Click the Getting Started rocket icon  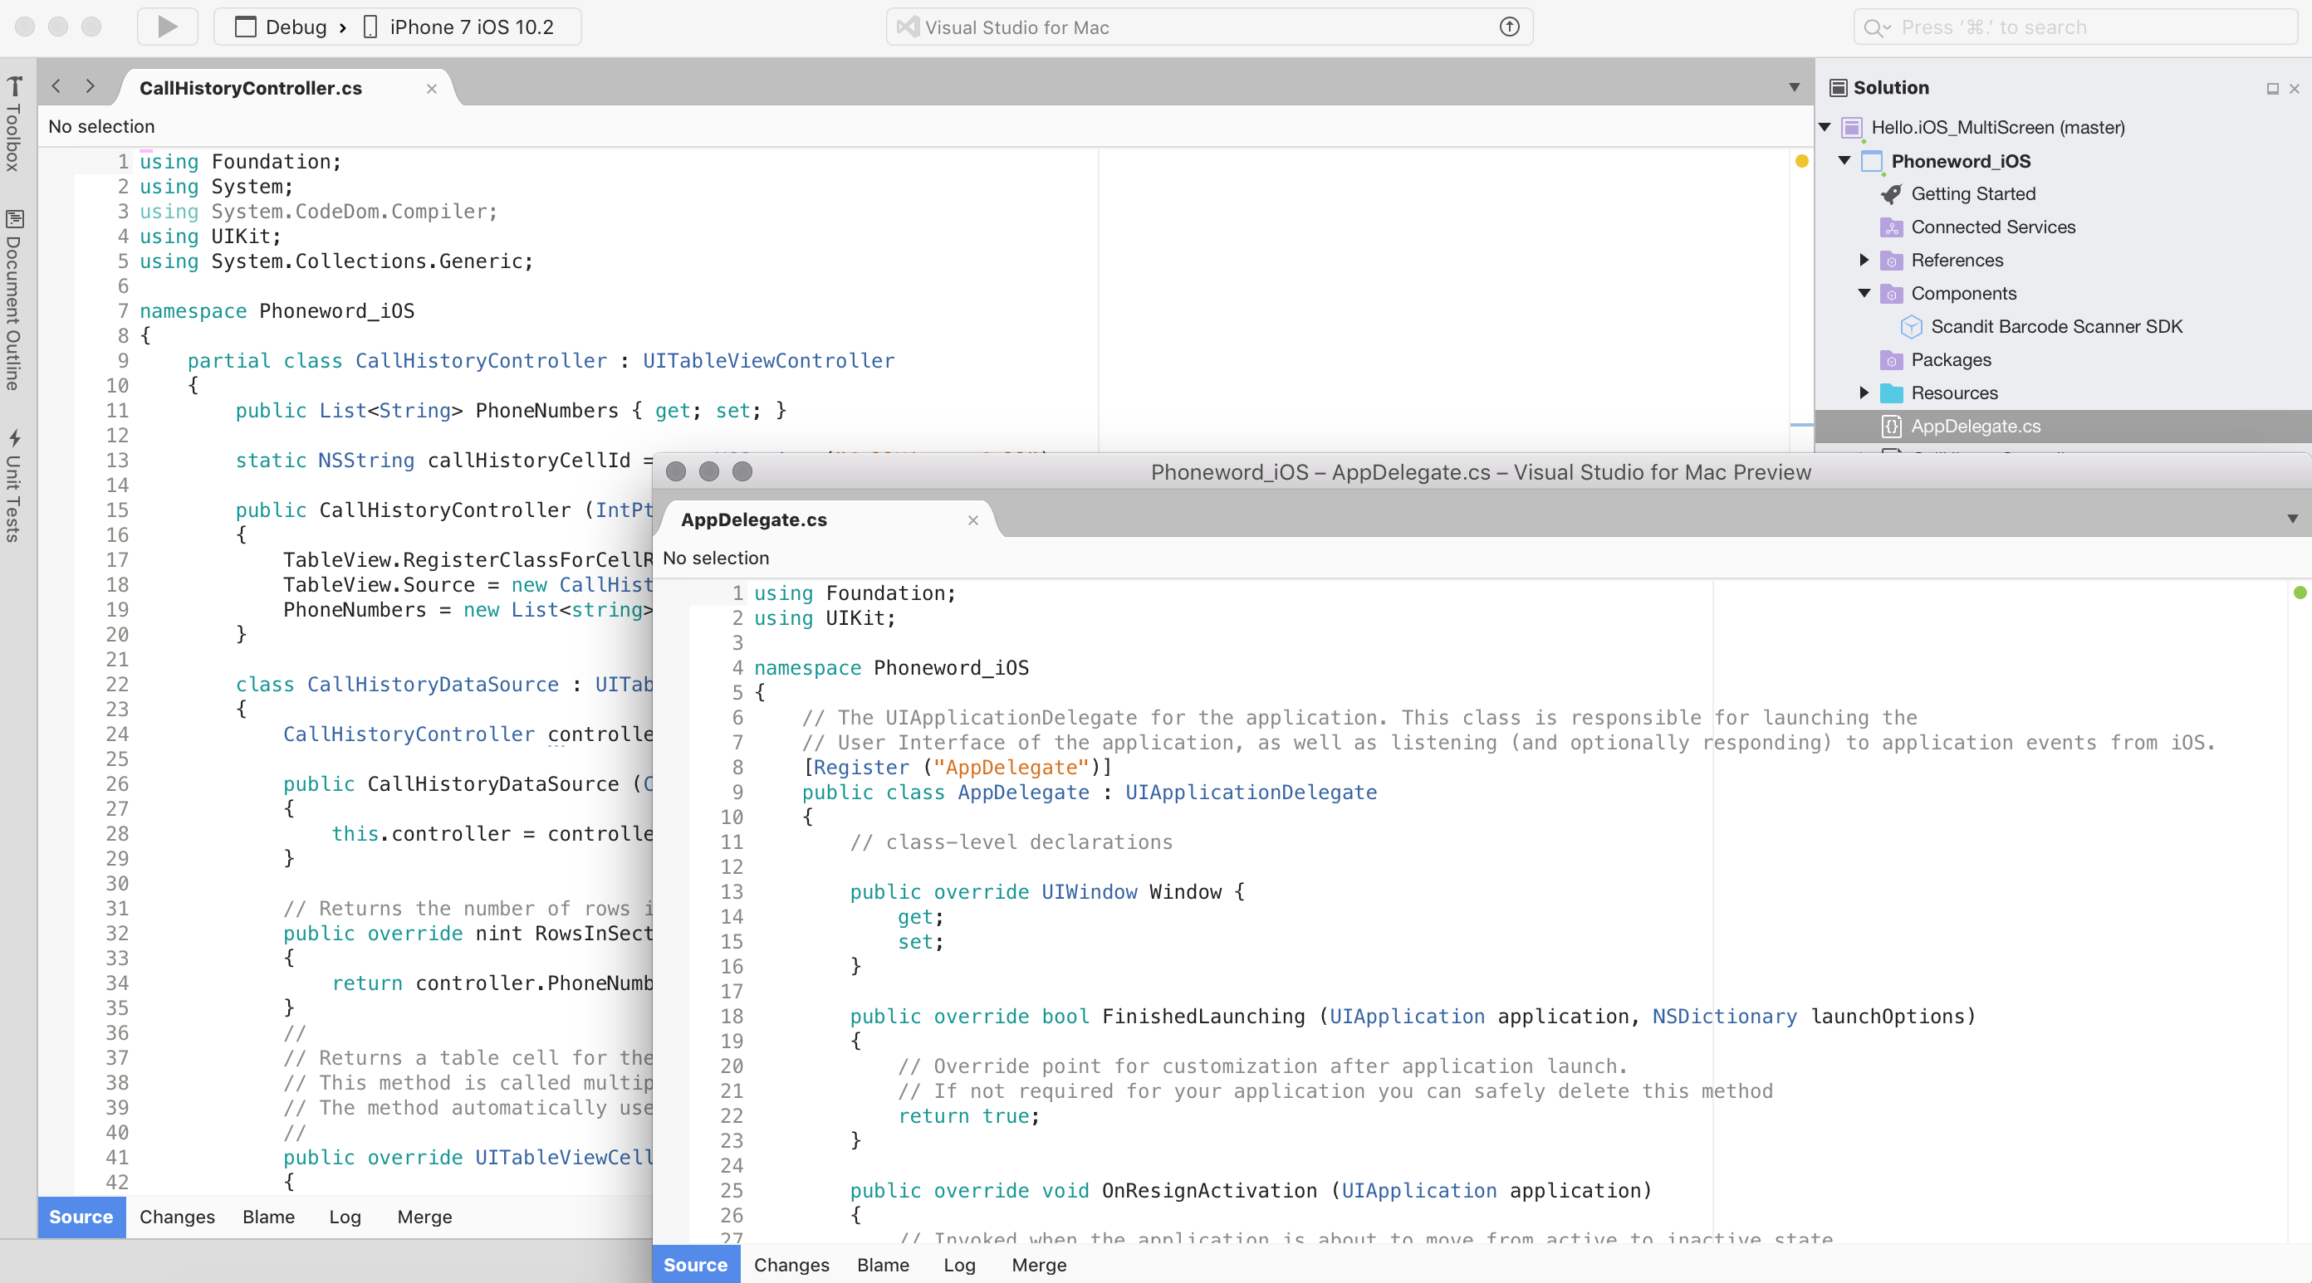point(1891,194)
